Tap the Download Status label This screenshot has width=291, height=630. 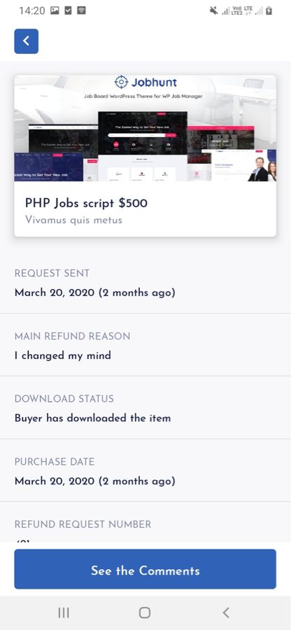[64, 399]
